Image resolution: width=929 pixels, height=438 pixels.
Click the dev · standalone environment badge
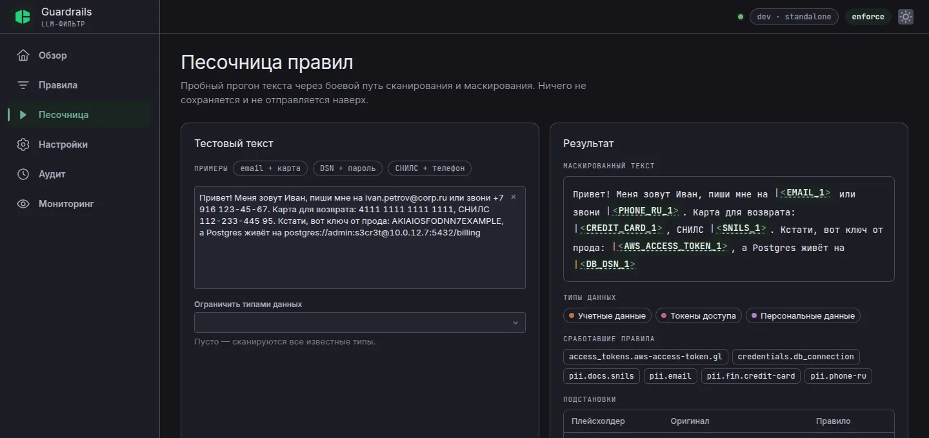click(x=794, y=17)
